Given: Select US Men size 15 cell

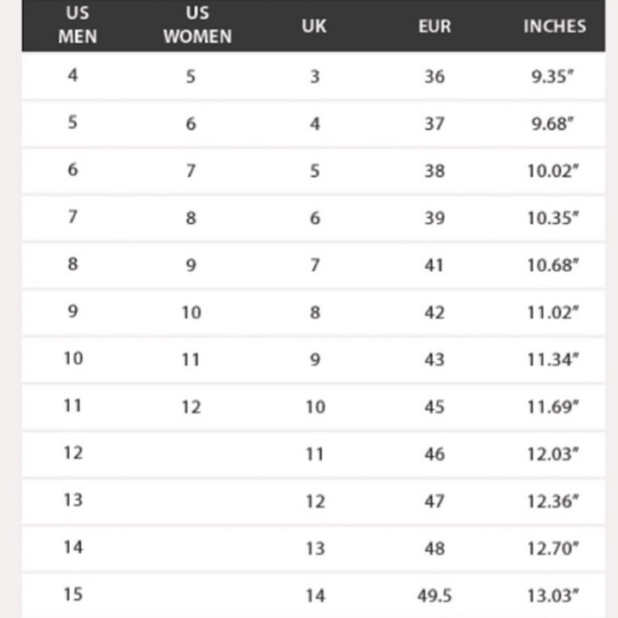Looking at the screenshot, I should 74,595.
